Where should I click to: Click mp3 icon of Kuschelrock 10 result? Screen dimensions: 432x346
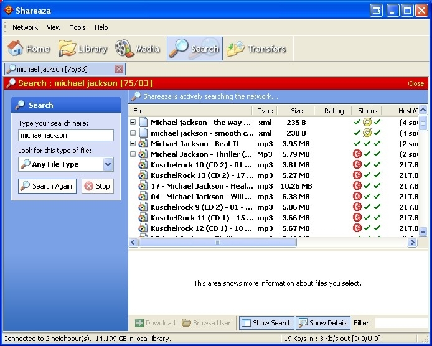(x=143, y=165)
